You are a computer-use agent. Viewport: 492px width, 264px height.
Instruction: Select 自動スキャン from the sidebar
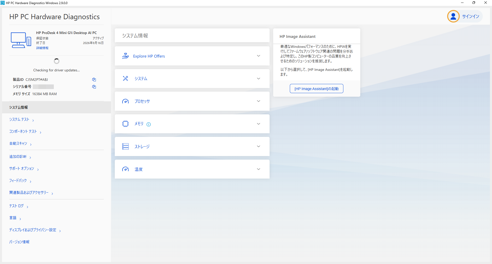(18, 144)
